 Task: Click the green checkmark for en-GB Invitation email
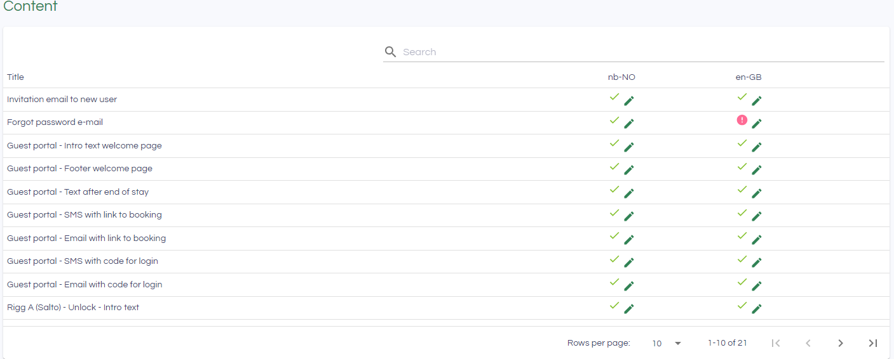742,97
